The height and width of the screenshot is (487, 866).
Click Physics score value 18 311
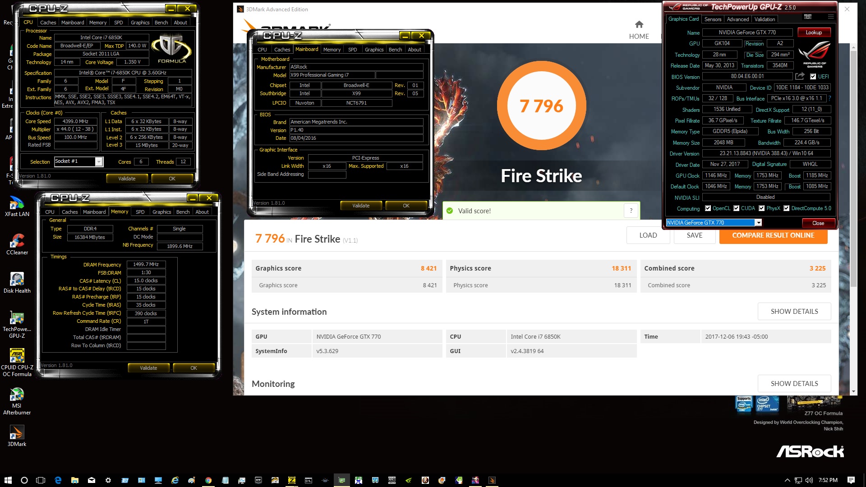click(x=621, y=268)
